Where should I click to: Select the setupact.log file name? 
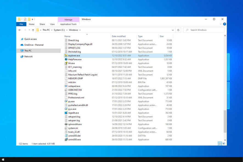(x=74, y=117)
